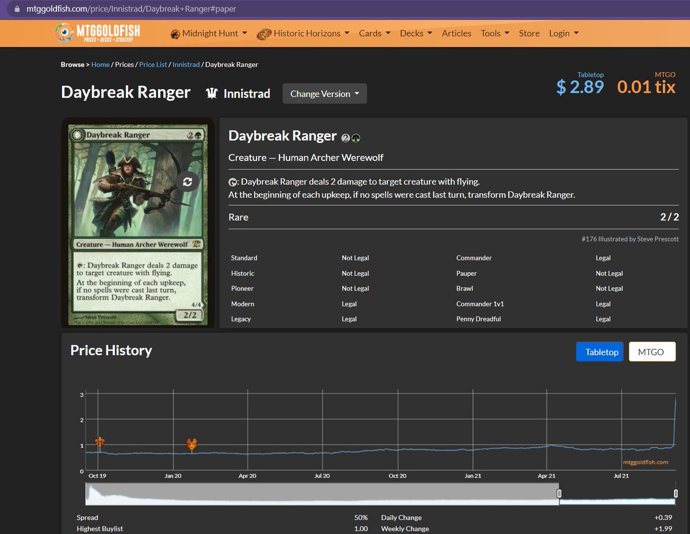Image resolution: width=690 pixels, height=534 pixels.
Task: Click the Standard format label
Action: [244, 258]
